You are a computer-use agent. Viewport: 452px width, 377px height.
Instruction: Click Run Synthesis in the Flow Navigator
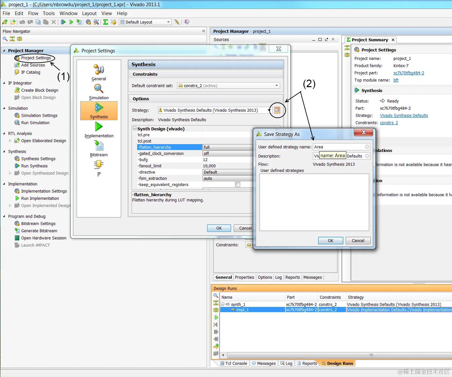pos(34,166)
